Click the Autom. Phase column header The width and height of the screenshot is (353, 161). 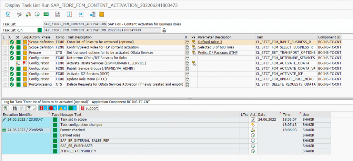click(42, 37)
